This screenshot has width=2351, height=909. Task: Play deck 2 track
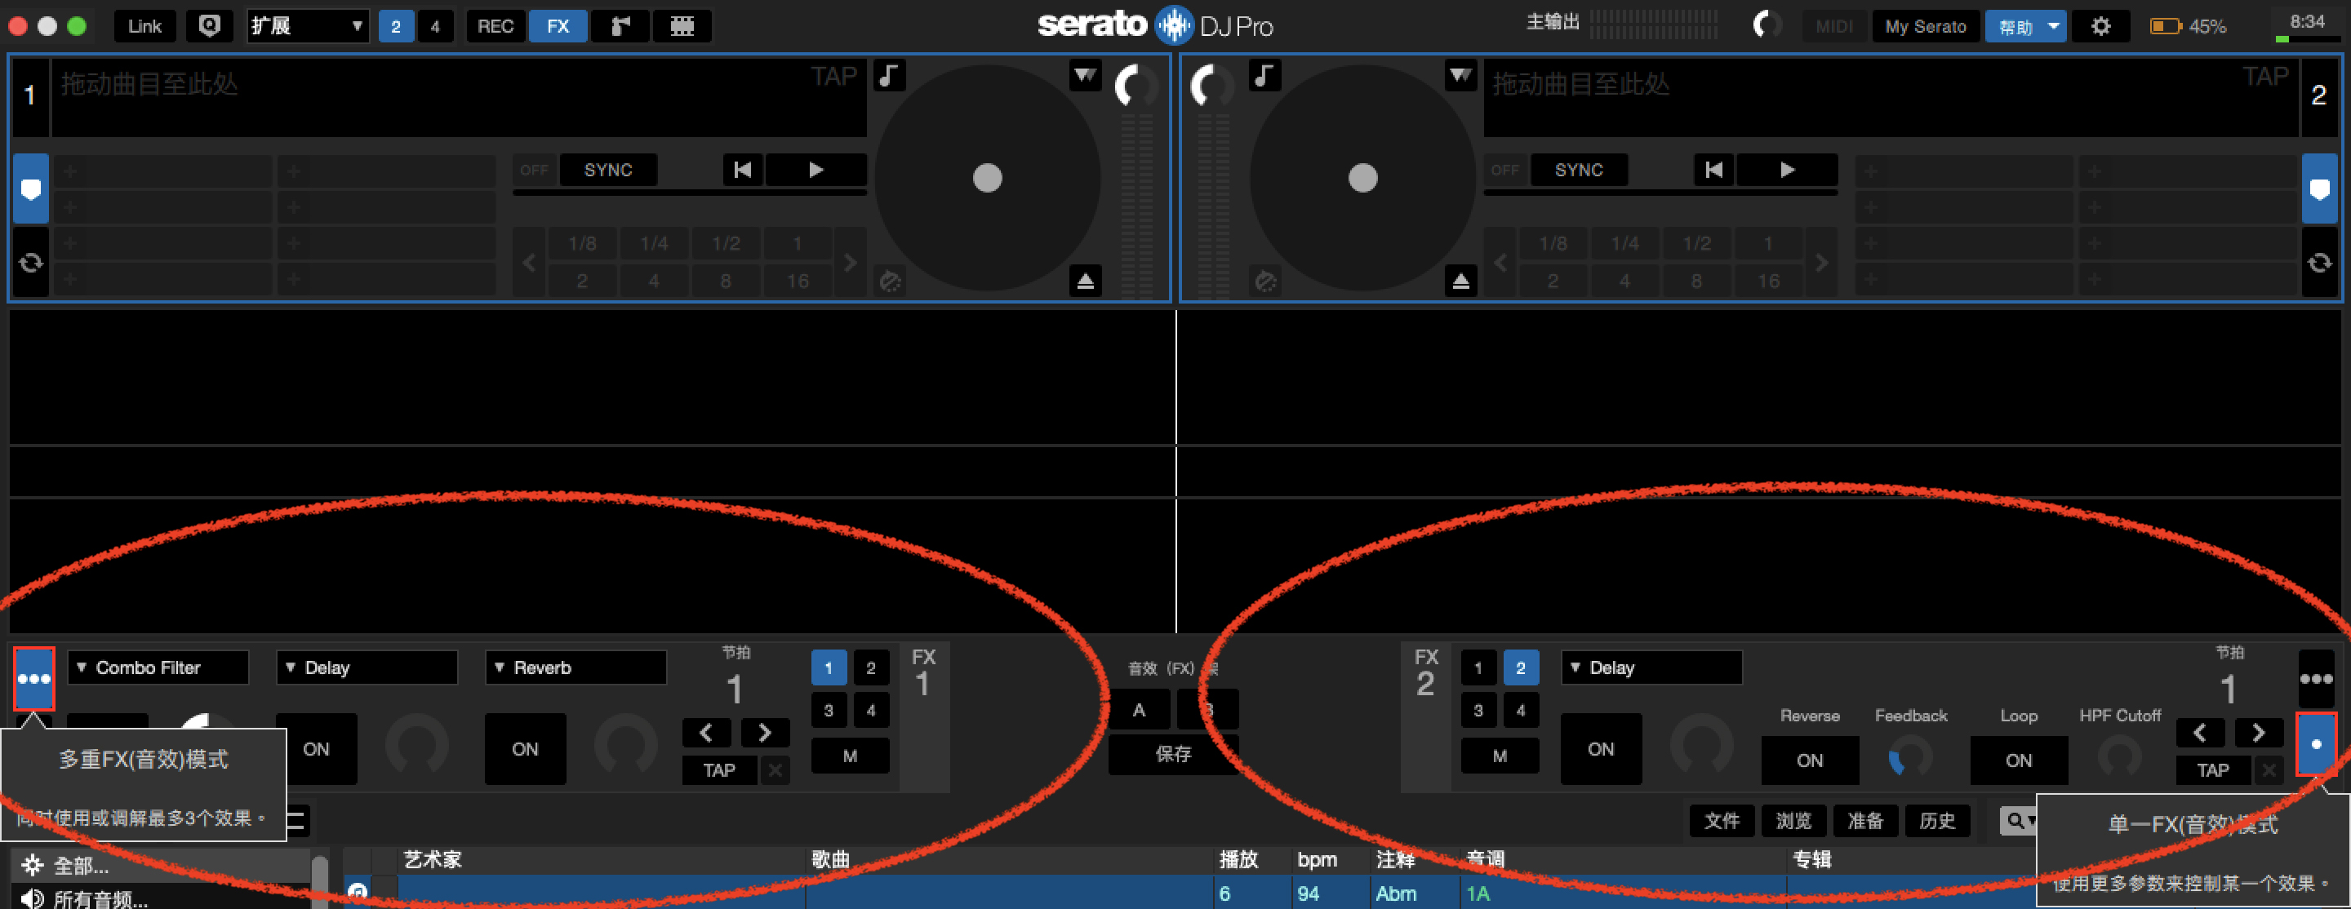pos(1786,170)
